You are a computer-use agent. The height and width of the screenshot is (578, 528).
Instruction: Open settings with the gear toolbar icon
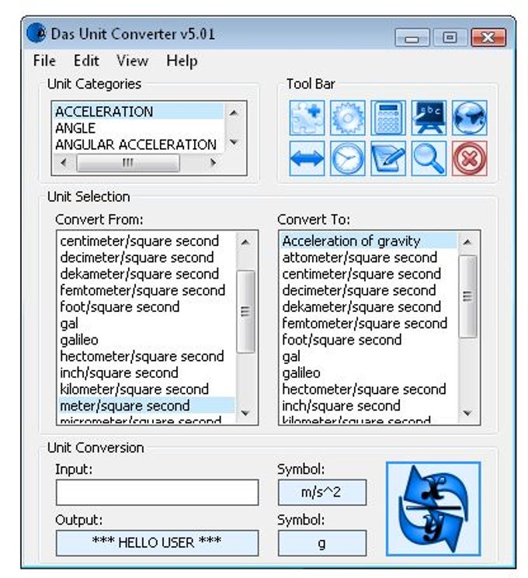pyautogui.click(x=347, y=118)
